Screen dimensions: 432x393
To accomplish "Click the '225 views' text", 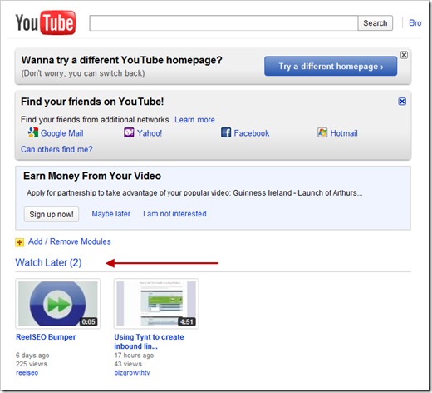I will tap(32, 364).
